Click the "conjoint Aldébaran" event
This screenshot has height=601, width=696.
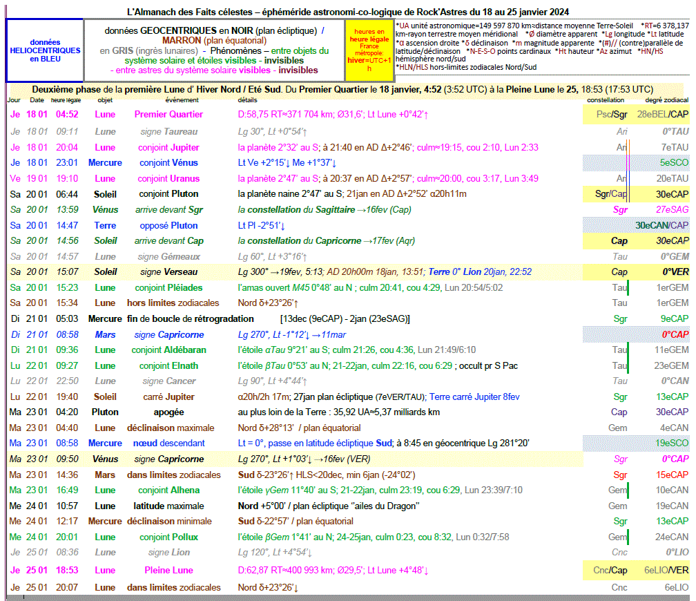tap(168, 350)
